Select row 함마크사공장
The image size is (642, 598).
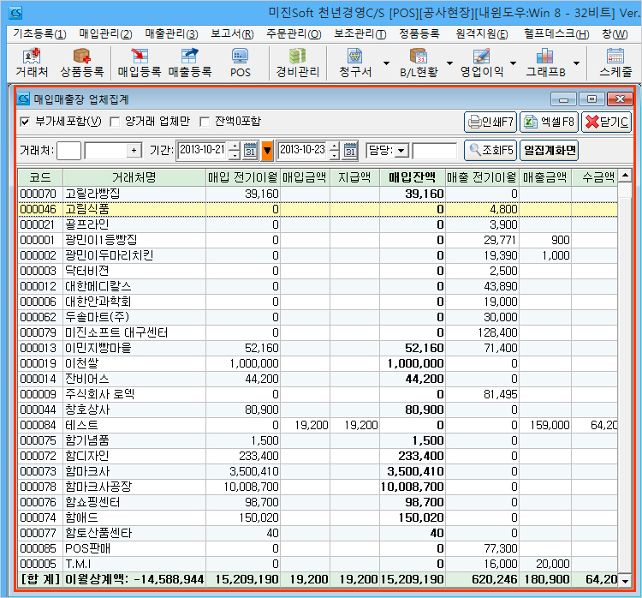(x=318, y=487)
